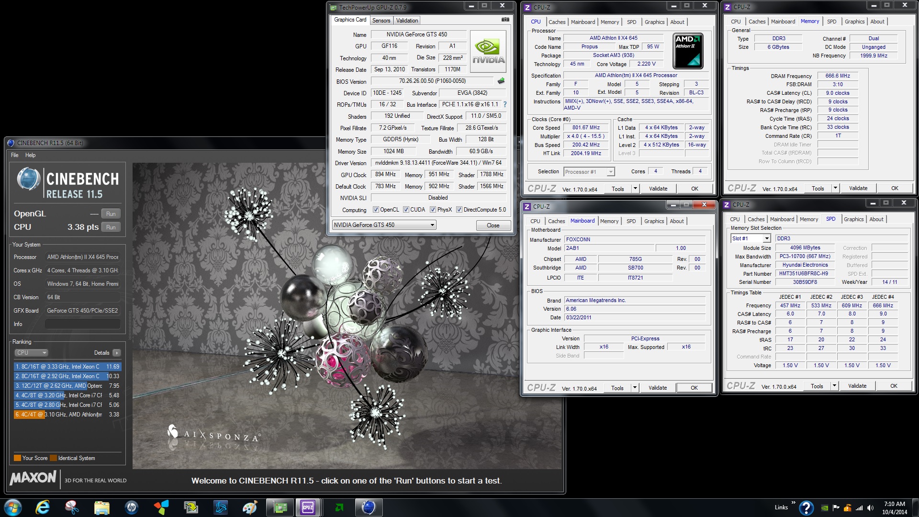This screenshot has height=517, width=919.
Task: Click the Cinebench 3D render image
Action: coord(347,316)
